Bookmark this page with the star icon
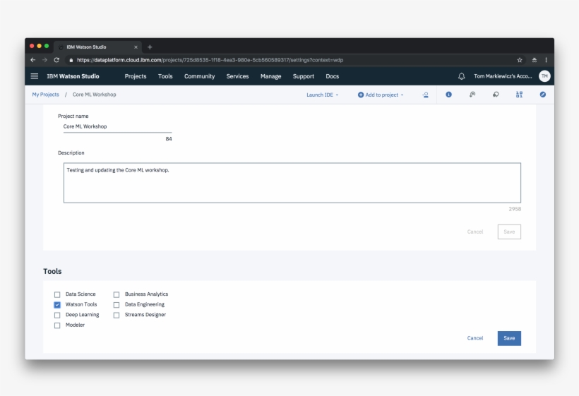The width and height of the screenshot is (579, 396). coord(520,60)
